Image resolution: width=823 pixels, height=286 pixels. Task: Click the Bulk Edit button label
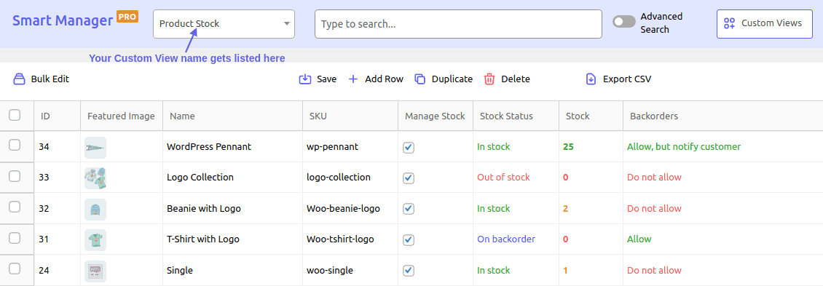point(50,79)
